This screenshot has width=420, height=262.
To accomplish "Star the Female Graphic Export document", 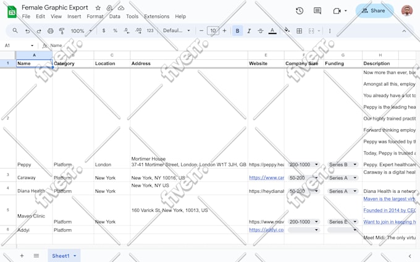I will point(98,8).
